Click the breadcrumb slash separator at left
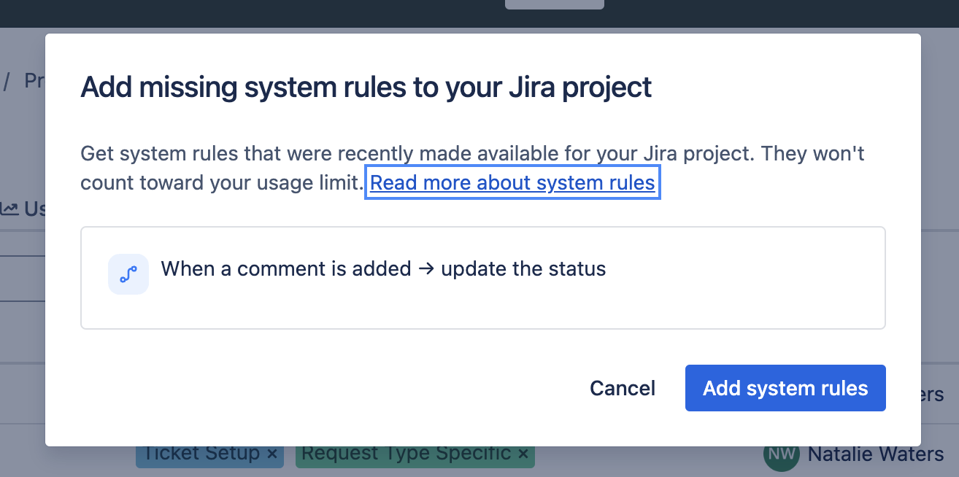Image resolution: width=959 pixels, height=477 pixels. [x=7, y=80]
